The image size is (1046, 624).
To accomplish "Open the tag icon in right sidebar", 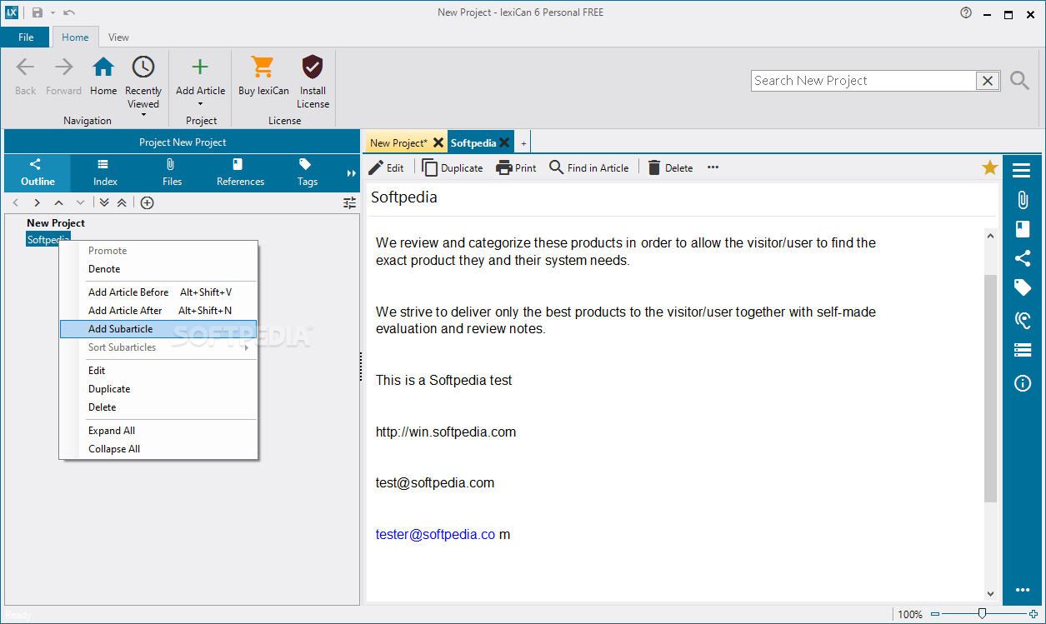I will 1022,287.
